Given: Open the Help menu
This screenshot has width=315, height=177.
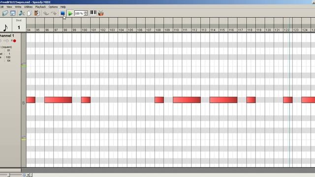Looking at the screenshot, I should [x=63, y=7].
